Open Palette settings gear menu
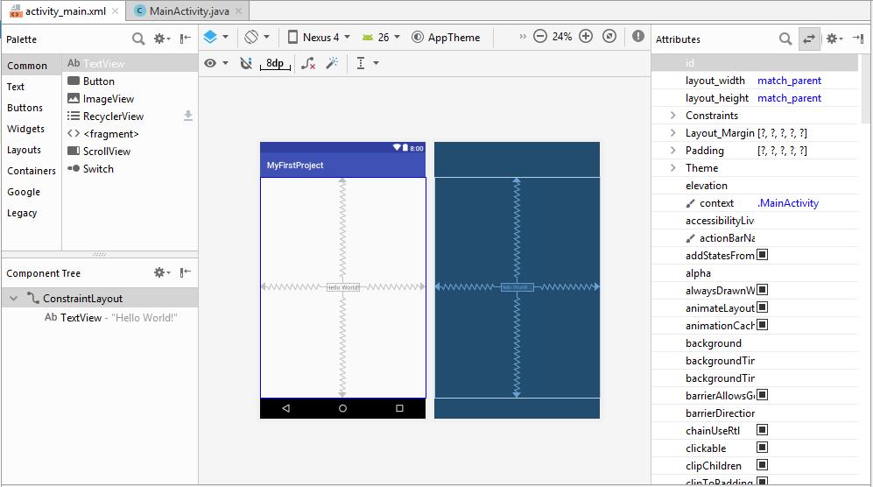 tap(162, 39)
